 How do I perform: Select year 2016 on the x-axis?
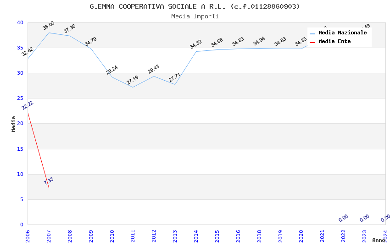click(238, 236)
